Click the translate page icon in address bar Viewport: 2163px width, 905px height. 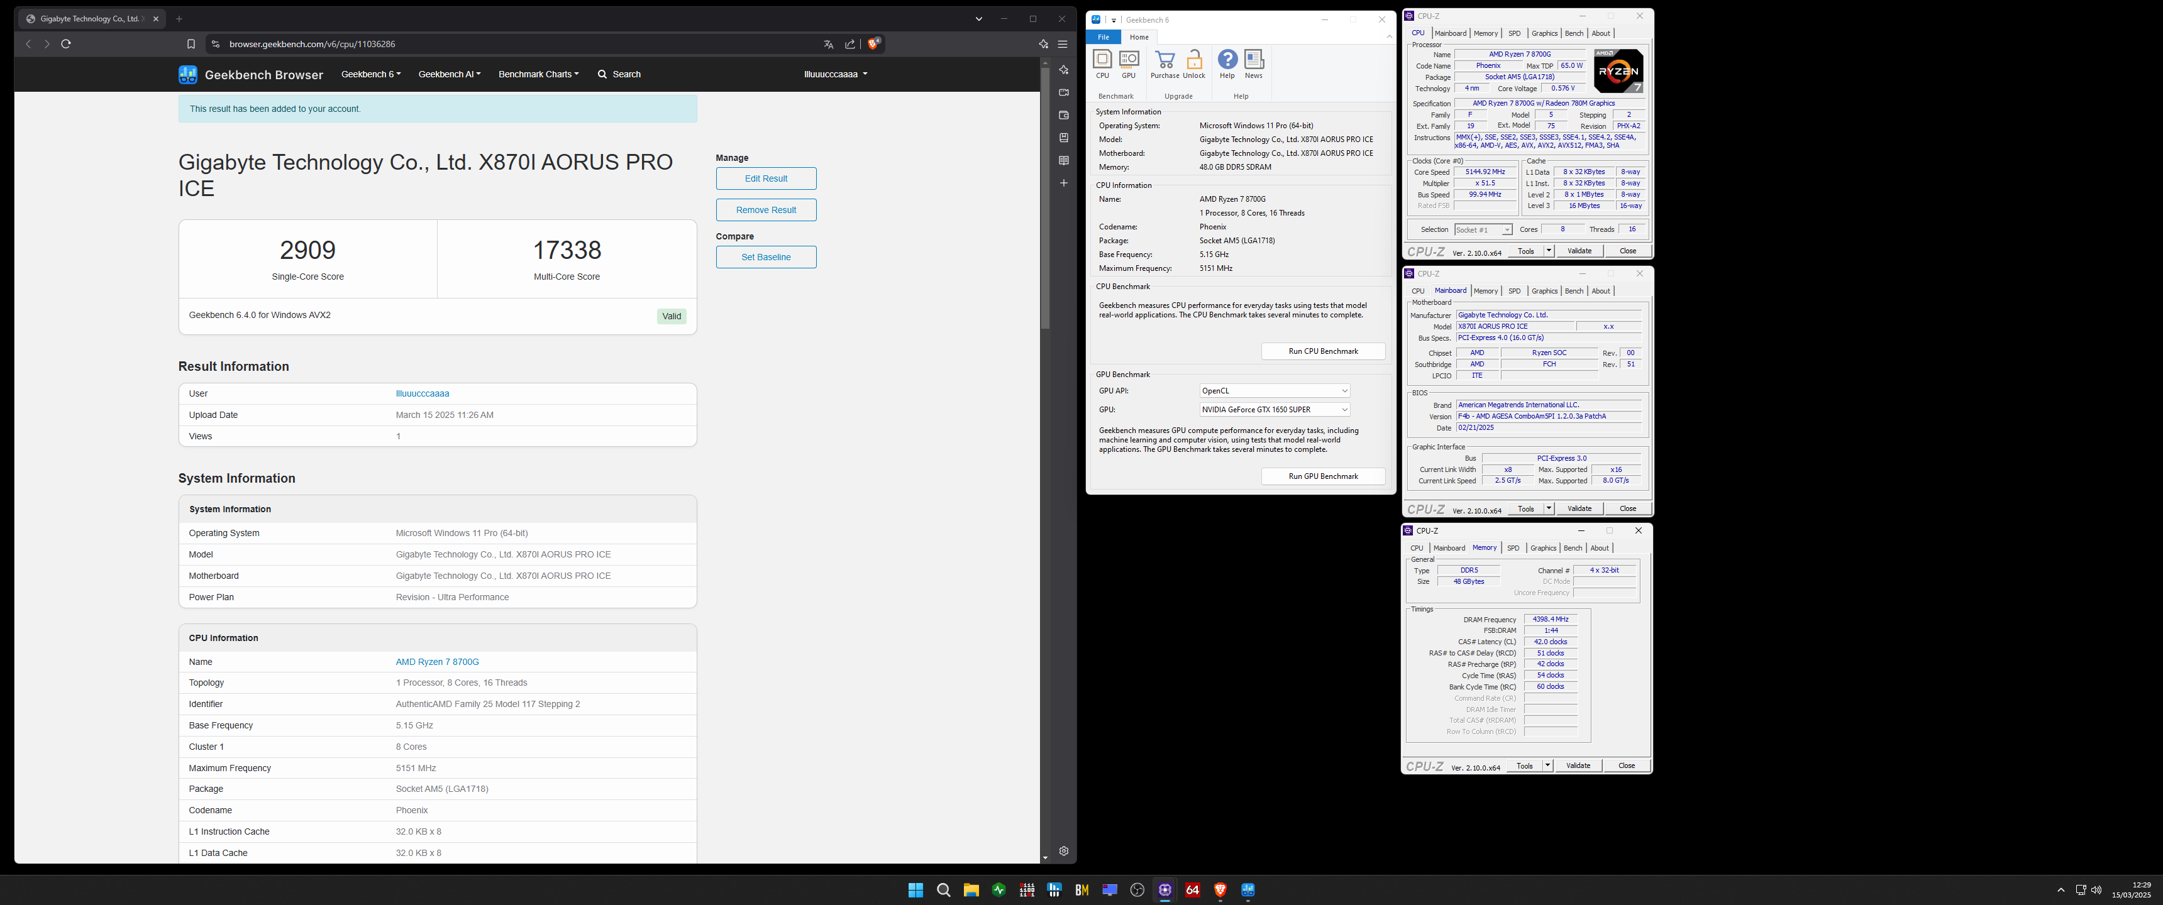tap(828, 45)
